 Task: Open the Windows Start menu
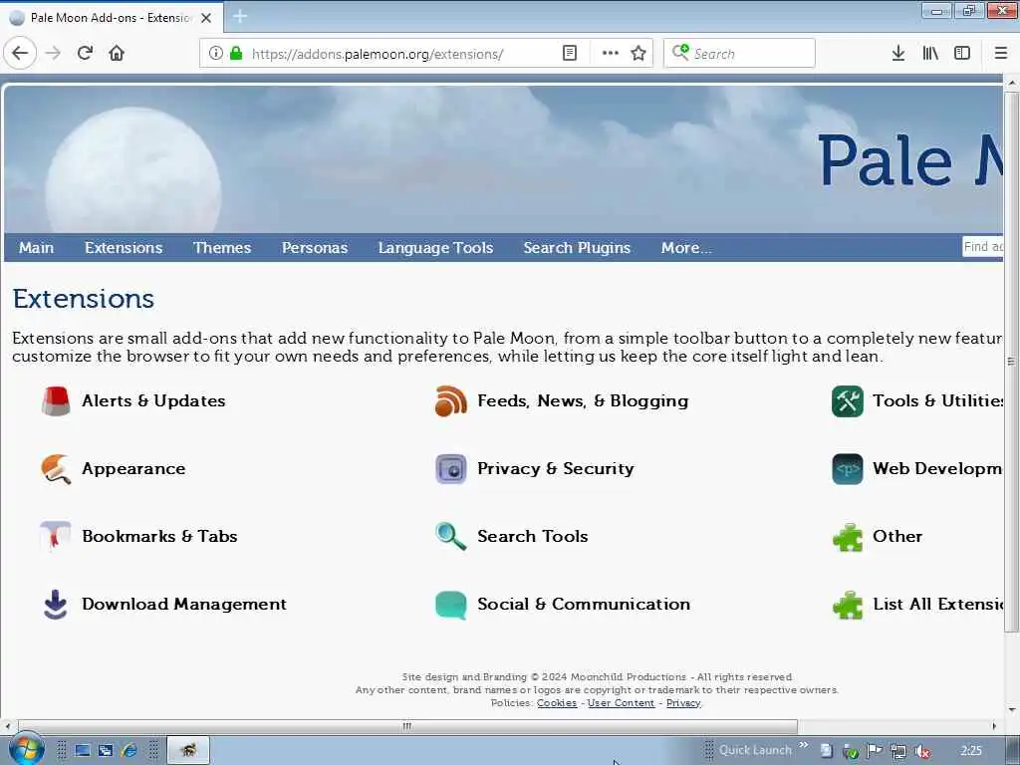pos(26,749)
